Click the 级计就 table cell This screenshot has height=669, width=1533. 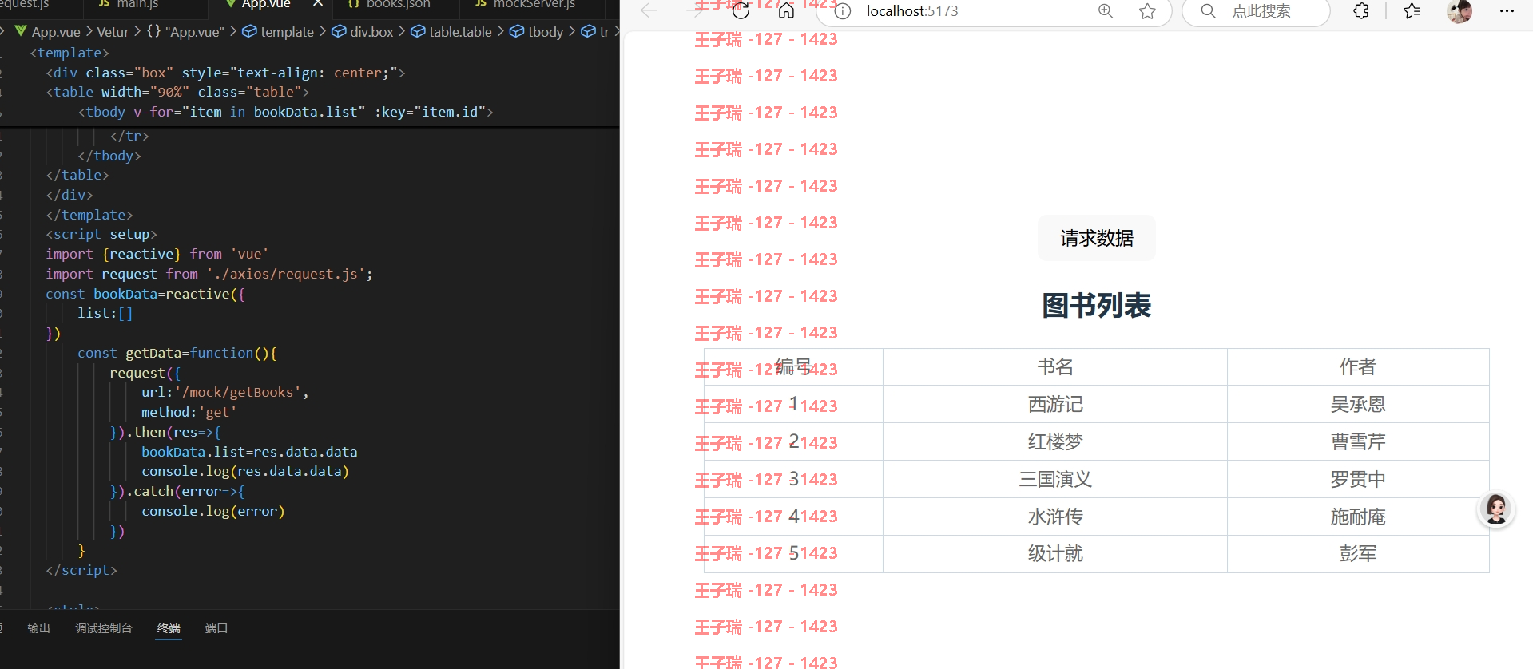1055,553
